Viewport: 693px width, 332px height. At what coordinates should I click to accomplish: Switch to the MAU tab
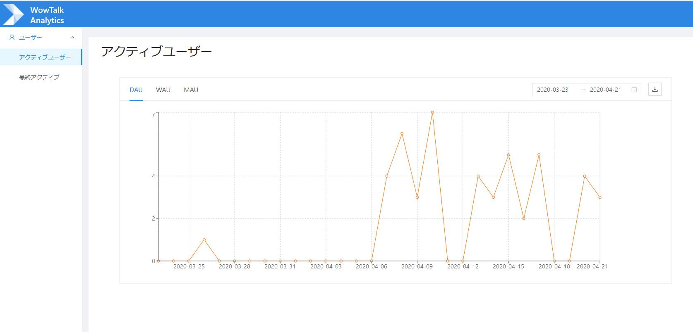pyautogui.click(x=191, y=90)
